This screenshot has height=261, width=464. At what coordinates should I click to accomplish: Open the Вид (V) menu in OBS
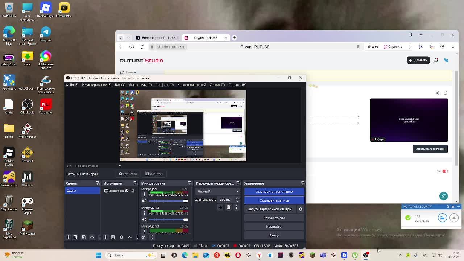point(120,85)
